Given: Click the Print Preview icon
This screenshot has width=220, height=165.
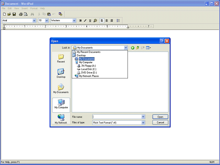Looking at the screenshot, I should (x=26, y=14).
